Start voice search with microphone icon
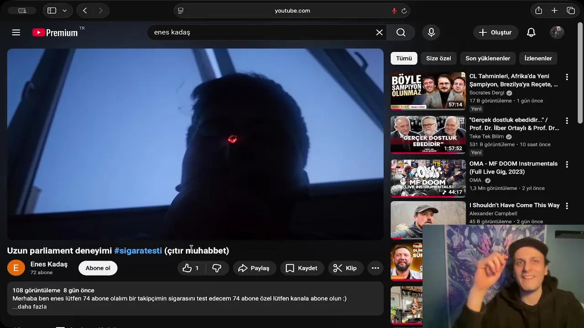This screenshot has height=328, width=584. click(x=431, y=32)
